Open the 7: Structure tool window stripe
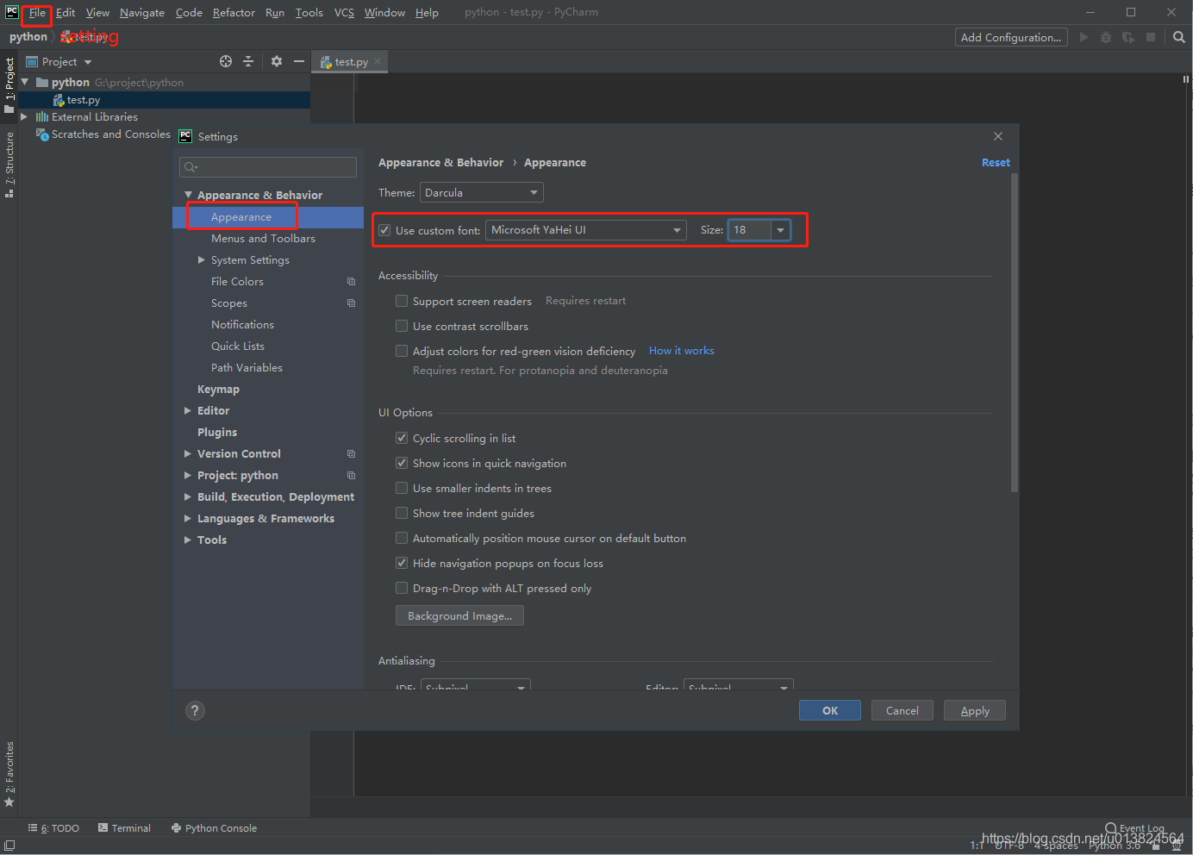The width and height of the screenshot is (1193, 855). tap(9, 165)
